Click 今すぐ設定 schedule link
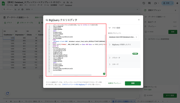Screen dimensions: 180x103 (148, 90)
